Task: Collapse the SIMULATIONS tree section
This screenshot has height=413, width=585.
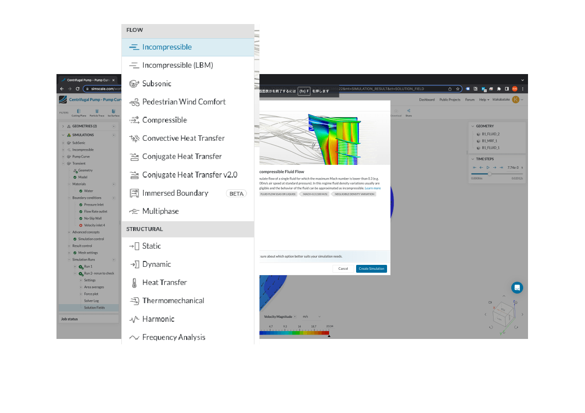Action: [63, 135]
